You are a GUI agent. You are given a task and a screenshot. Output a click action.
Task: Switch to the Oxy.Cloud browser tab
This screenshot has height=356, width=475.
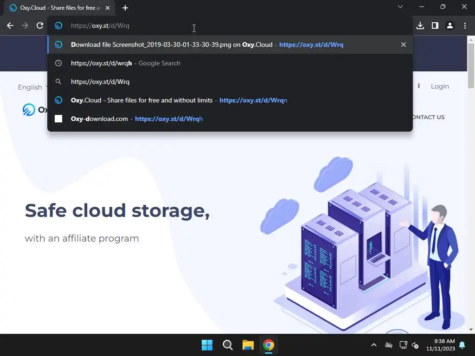tap(59, 8)
